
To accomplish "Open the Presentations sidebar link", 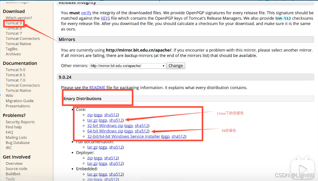I will [x=18, y=106].
